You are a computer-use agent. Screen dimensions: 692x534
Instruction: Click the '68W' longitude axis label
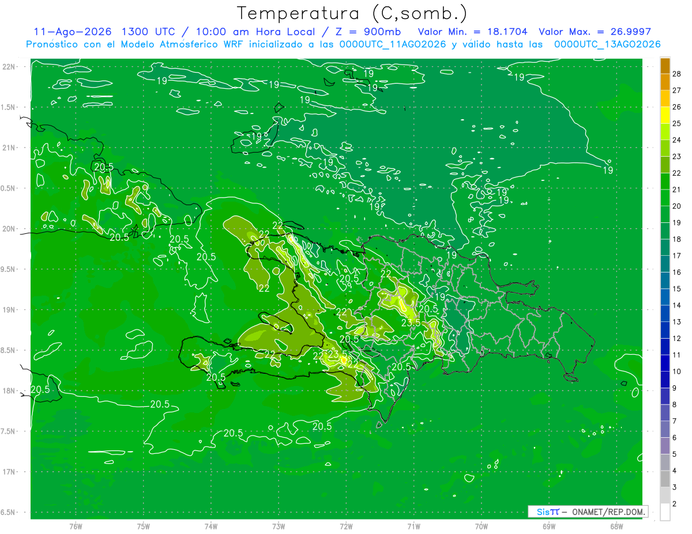[x=616, y=527]
